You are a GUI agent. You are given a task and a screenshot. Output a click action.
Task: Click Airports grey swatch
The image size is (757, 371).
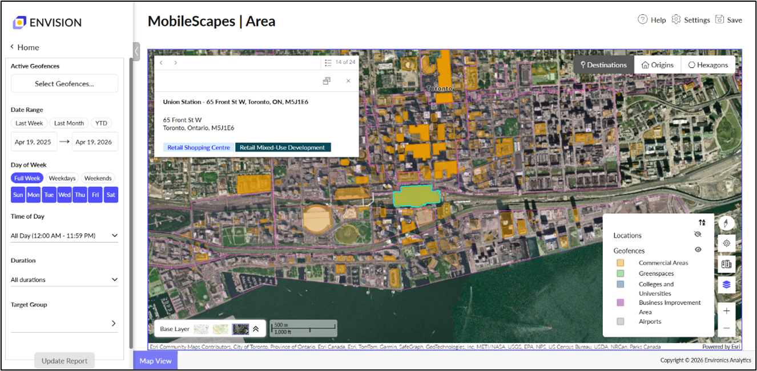coord(621,321)
